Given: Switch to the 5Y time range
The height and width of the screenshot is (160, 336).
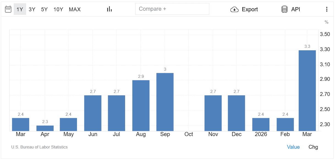Looking at the screenshot, I should coord(44,9).
